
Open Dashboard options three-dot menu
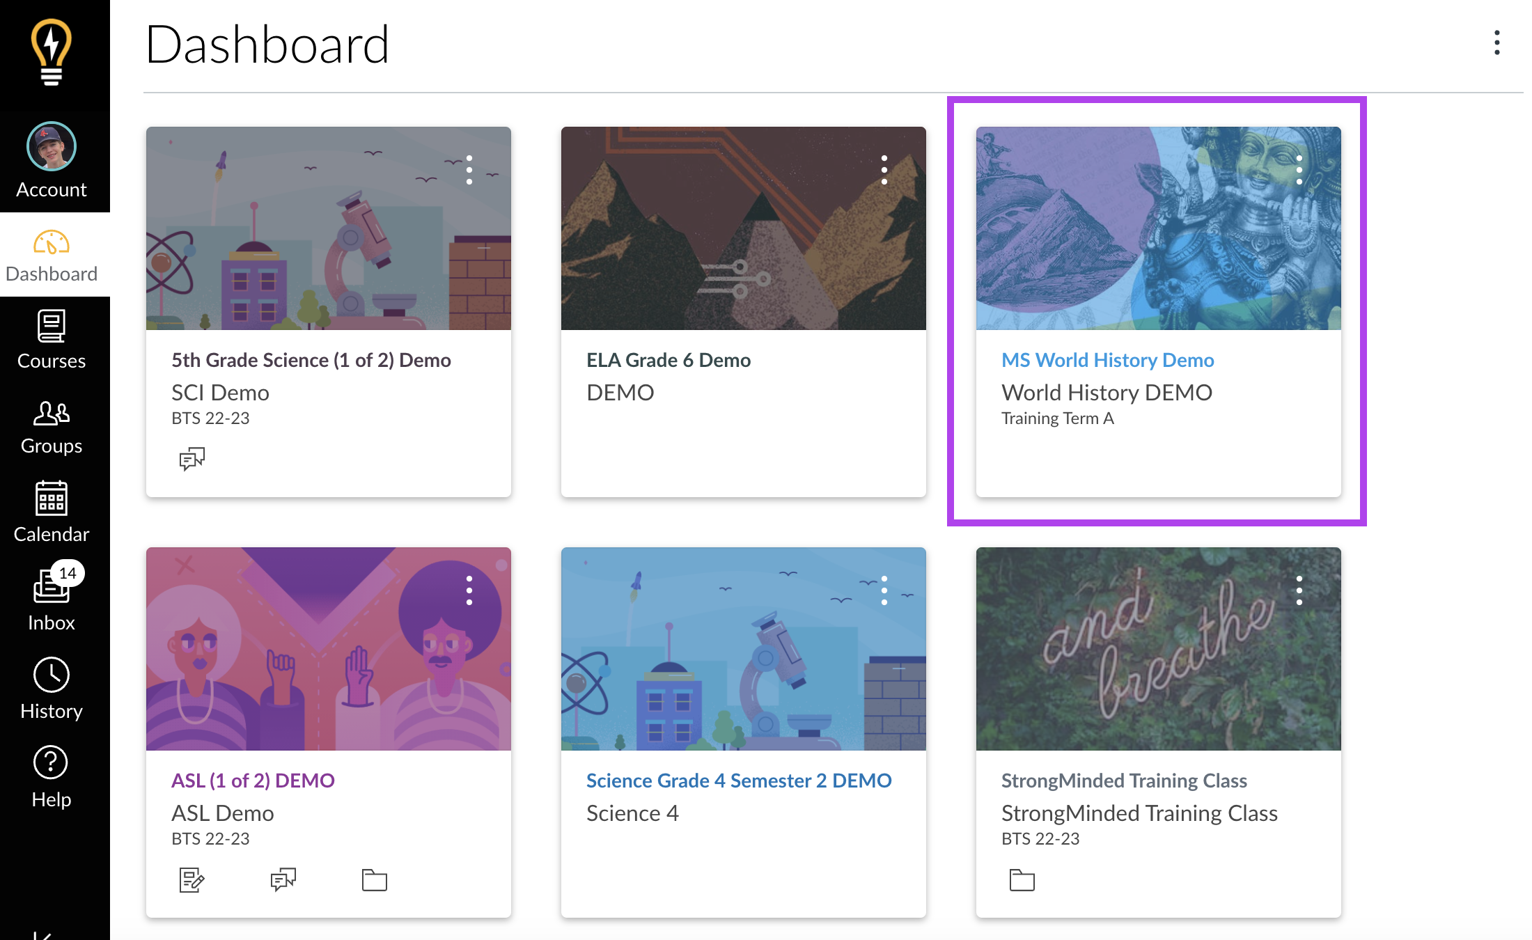point(1496,43)
